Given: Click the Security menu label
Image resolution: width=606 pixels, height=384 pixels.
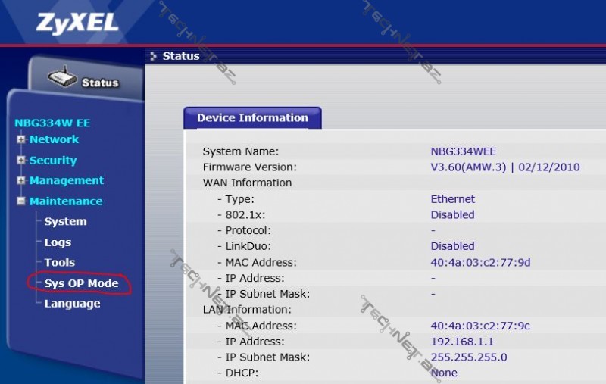Looking at the screenshot, I should (53, 160).
